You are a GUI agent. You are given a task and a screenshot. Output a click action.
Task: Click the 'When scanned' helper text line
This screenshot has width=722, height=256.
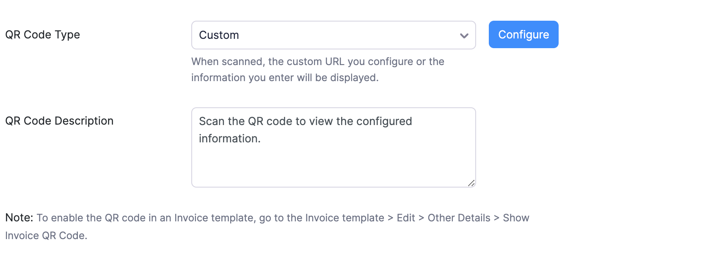tap(317, 62)
